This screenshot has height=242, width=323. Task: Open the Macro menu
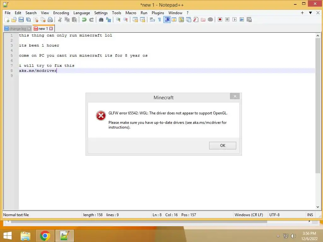(x=131, y=13)
